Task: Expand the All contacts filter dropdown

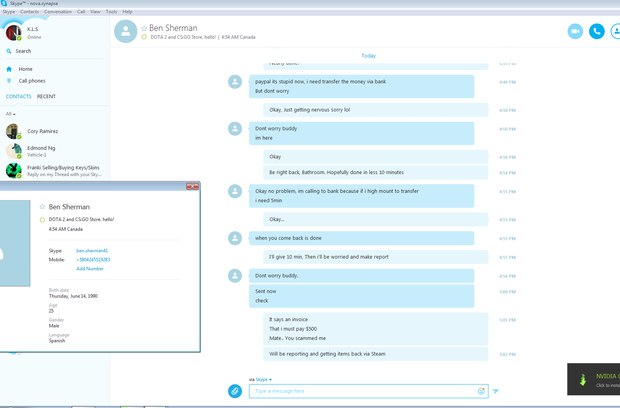Action: [11, 114]
